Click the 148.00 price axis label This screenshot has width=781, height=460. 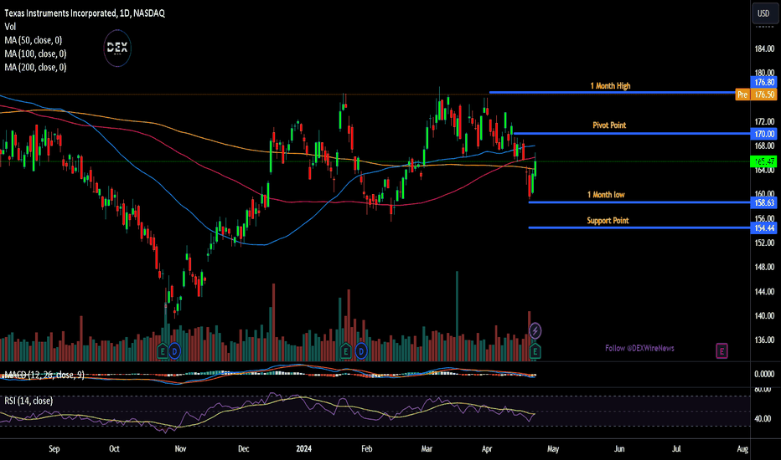click(x=764, y=267)
